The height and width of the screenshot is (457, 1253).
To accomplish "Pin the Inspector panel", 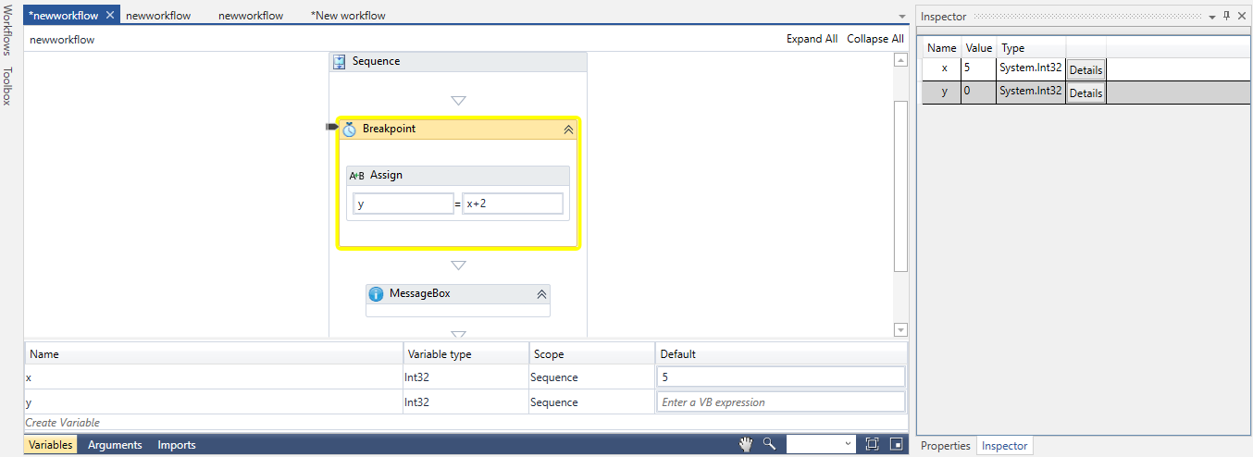I will click(1227, 16).
